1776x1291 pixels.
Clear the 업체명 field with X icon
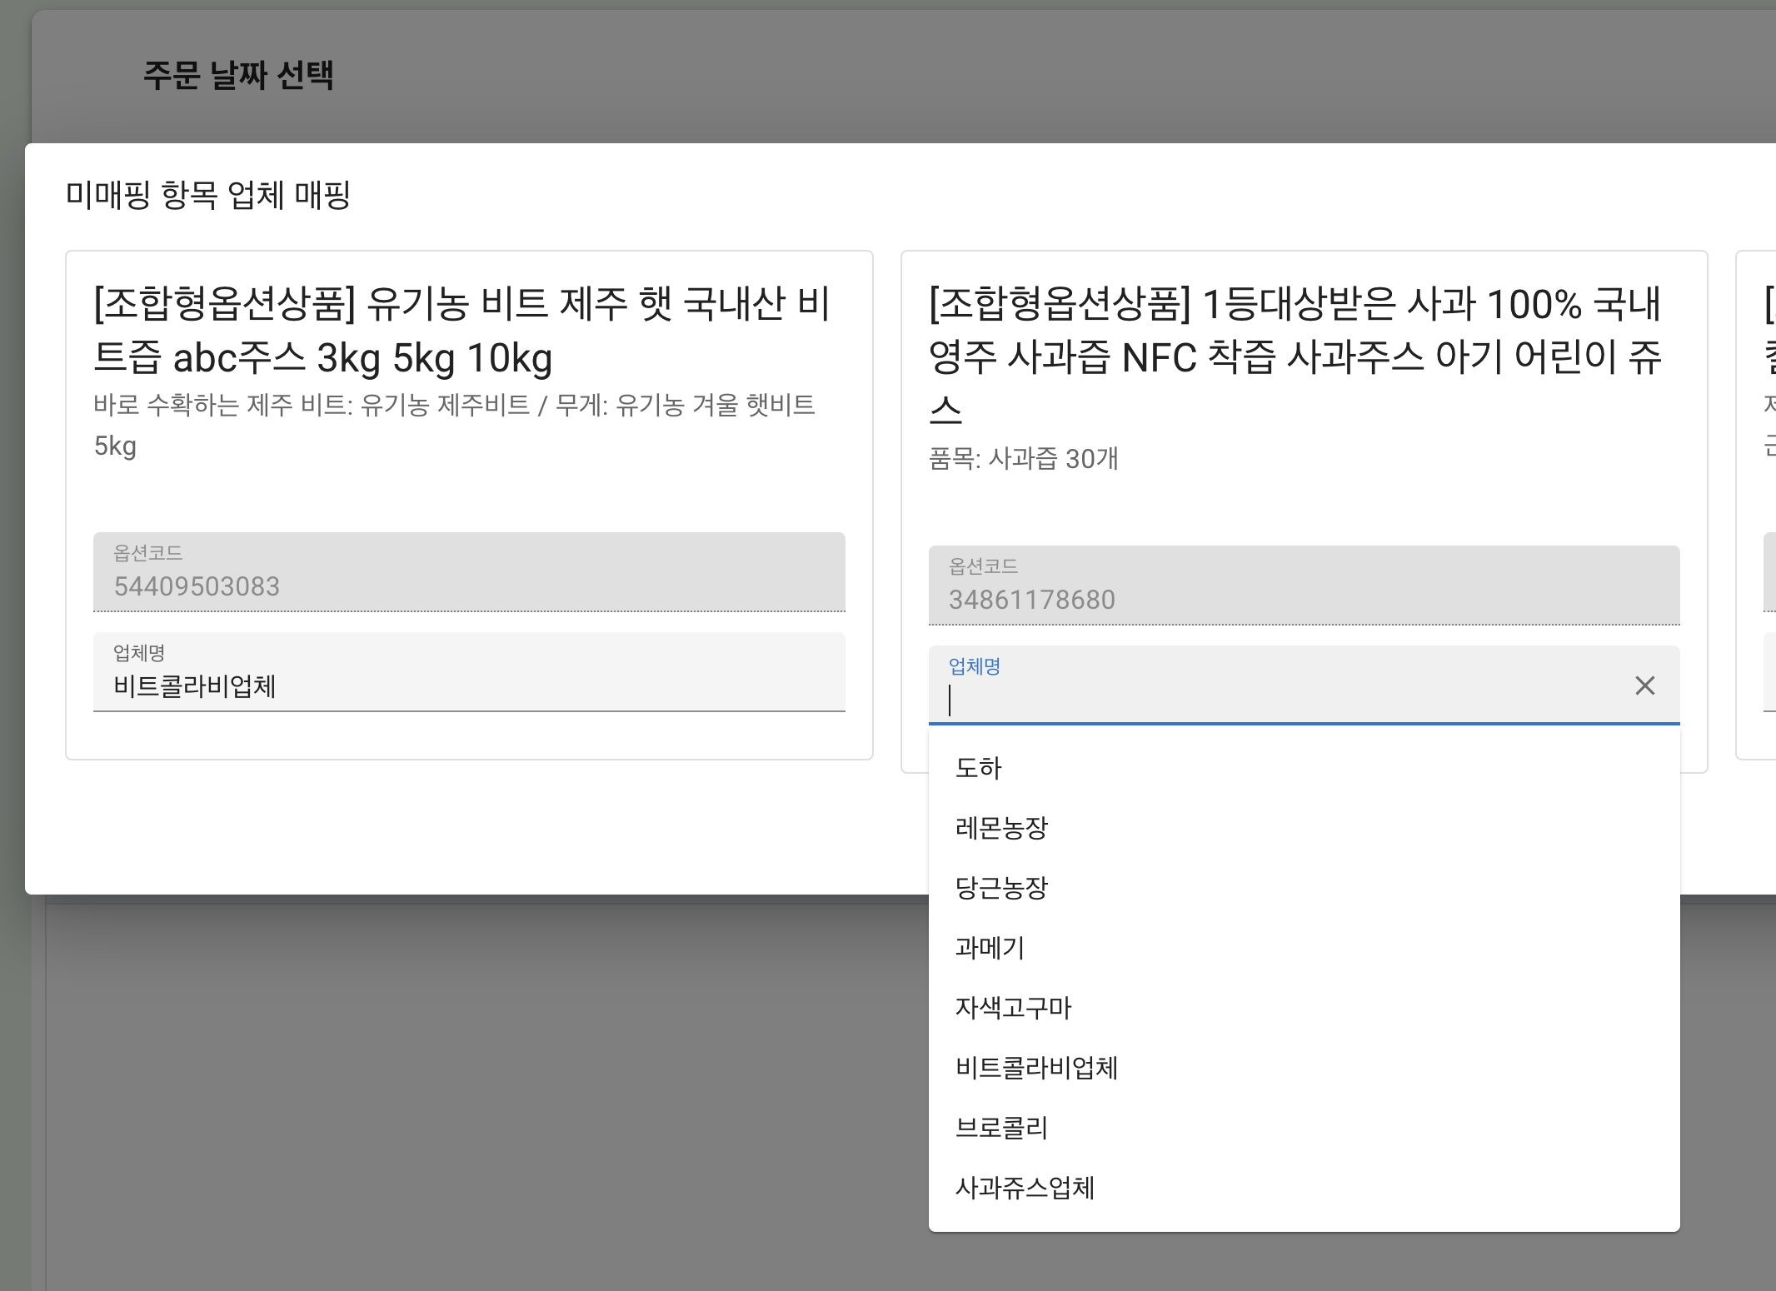[x=1644, y=685]
